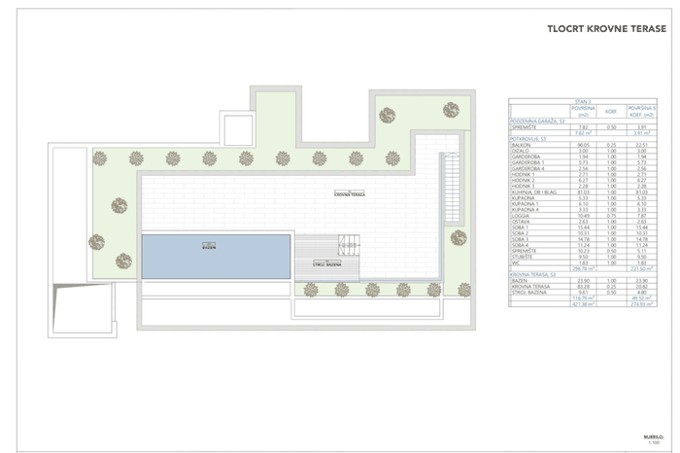
Task: Select the PODZEMNA GARAŽA, S3 section heading
Action: coord(537,122)
